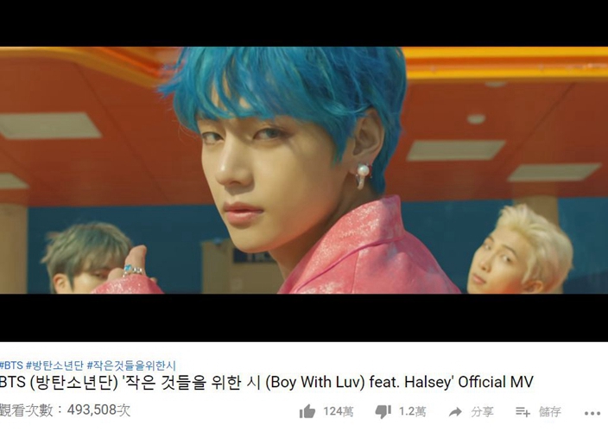Click the 儲存 save label
Image resolution: width=608 pixels, height=432 pixels.
pos(550,411)
